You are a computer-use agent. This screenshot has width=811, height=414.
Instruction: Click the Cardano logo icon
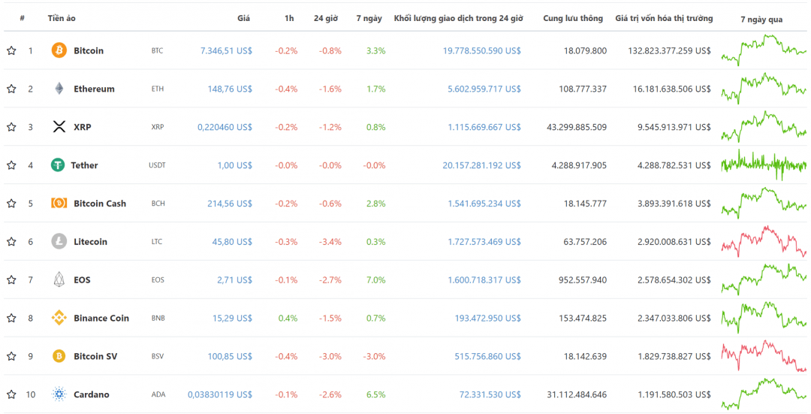click(59, 394)
